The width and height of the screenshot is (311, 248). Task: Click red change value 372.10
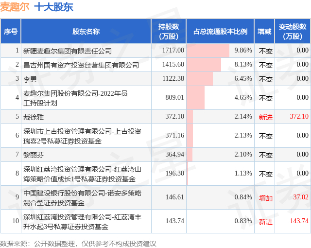[x=299, y=116]
